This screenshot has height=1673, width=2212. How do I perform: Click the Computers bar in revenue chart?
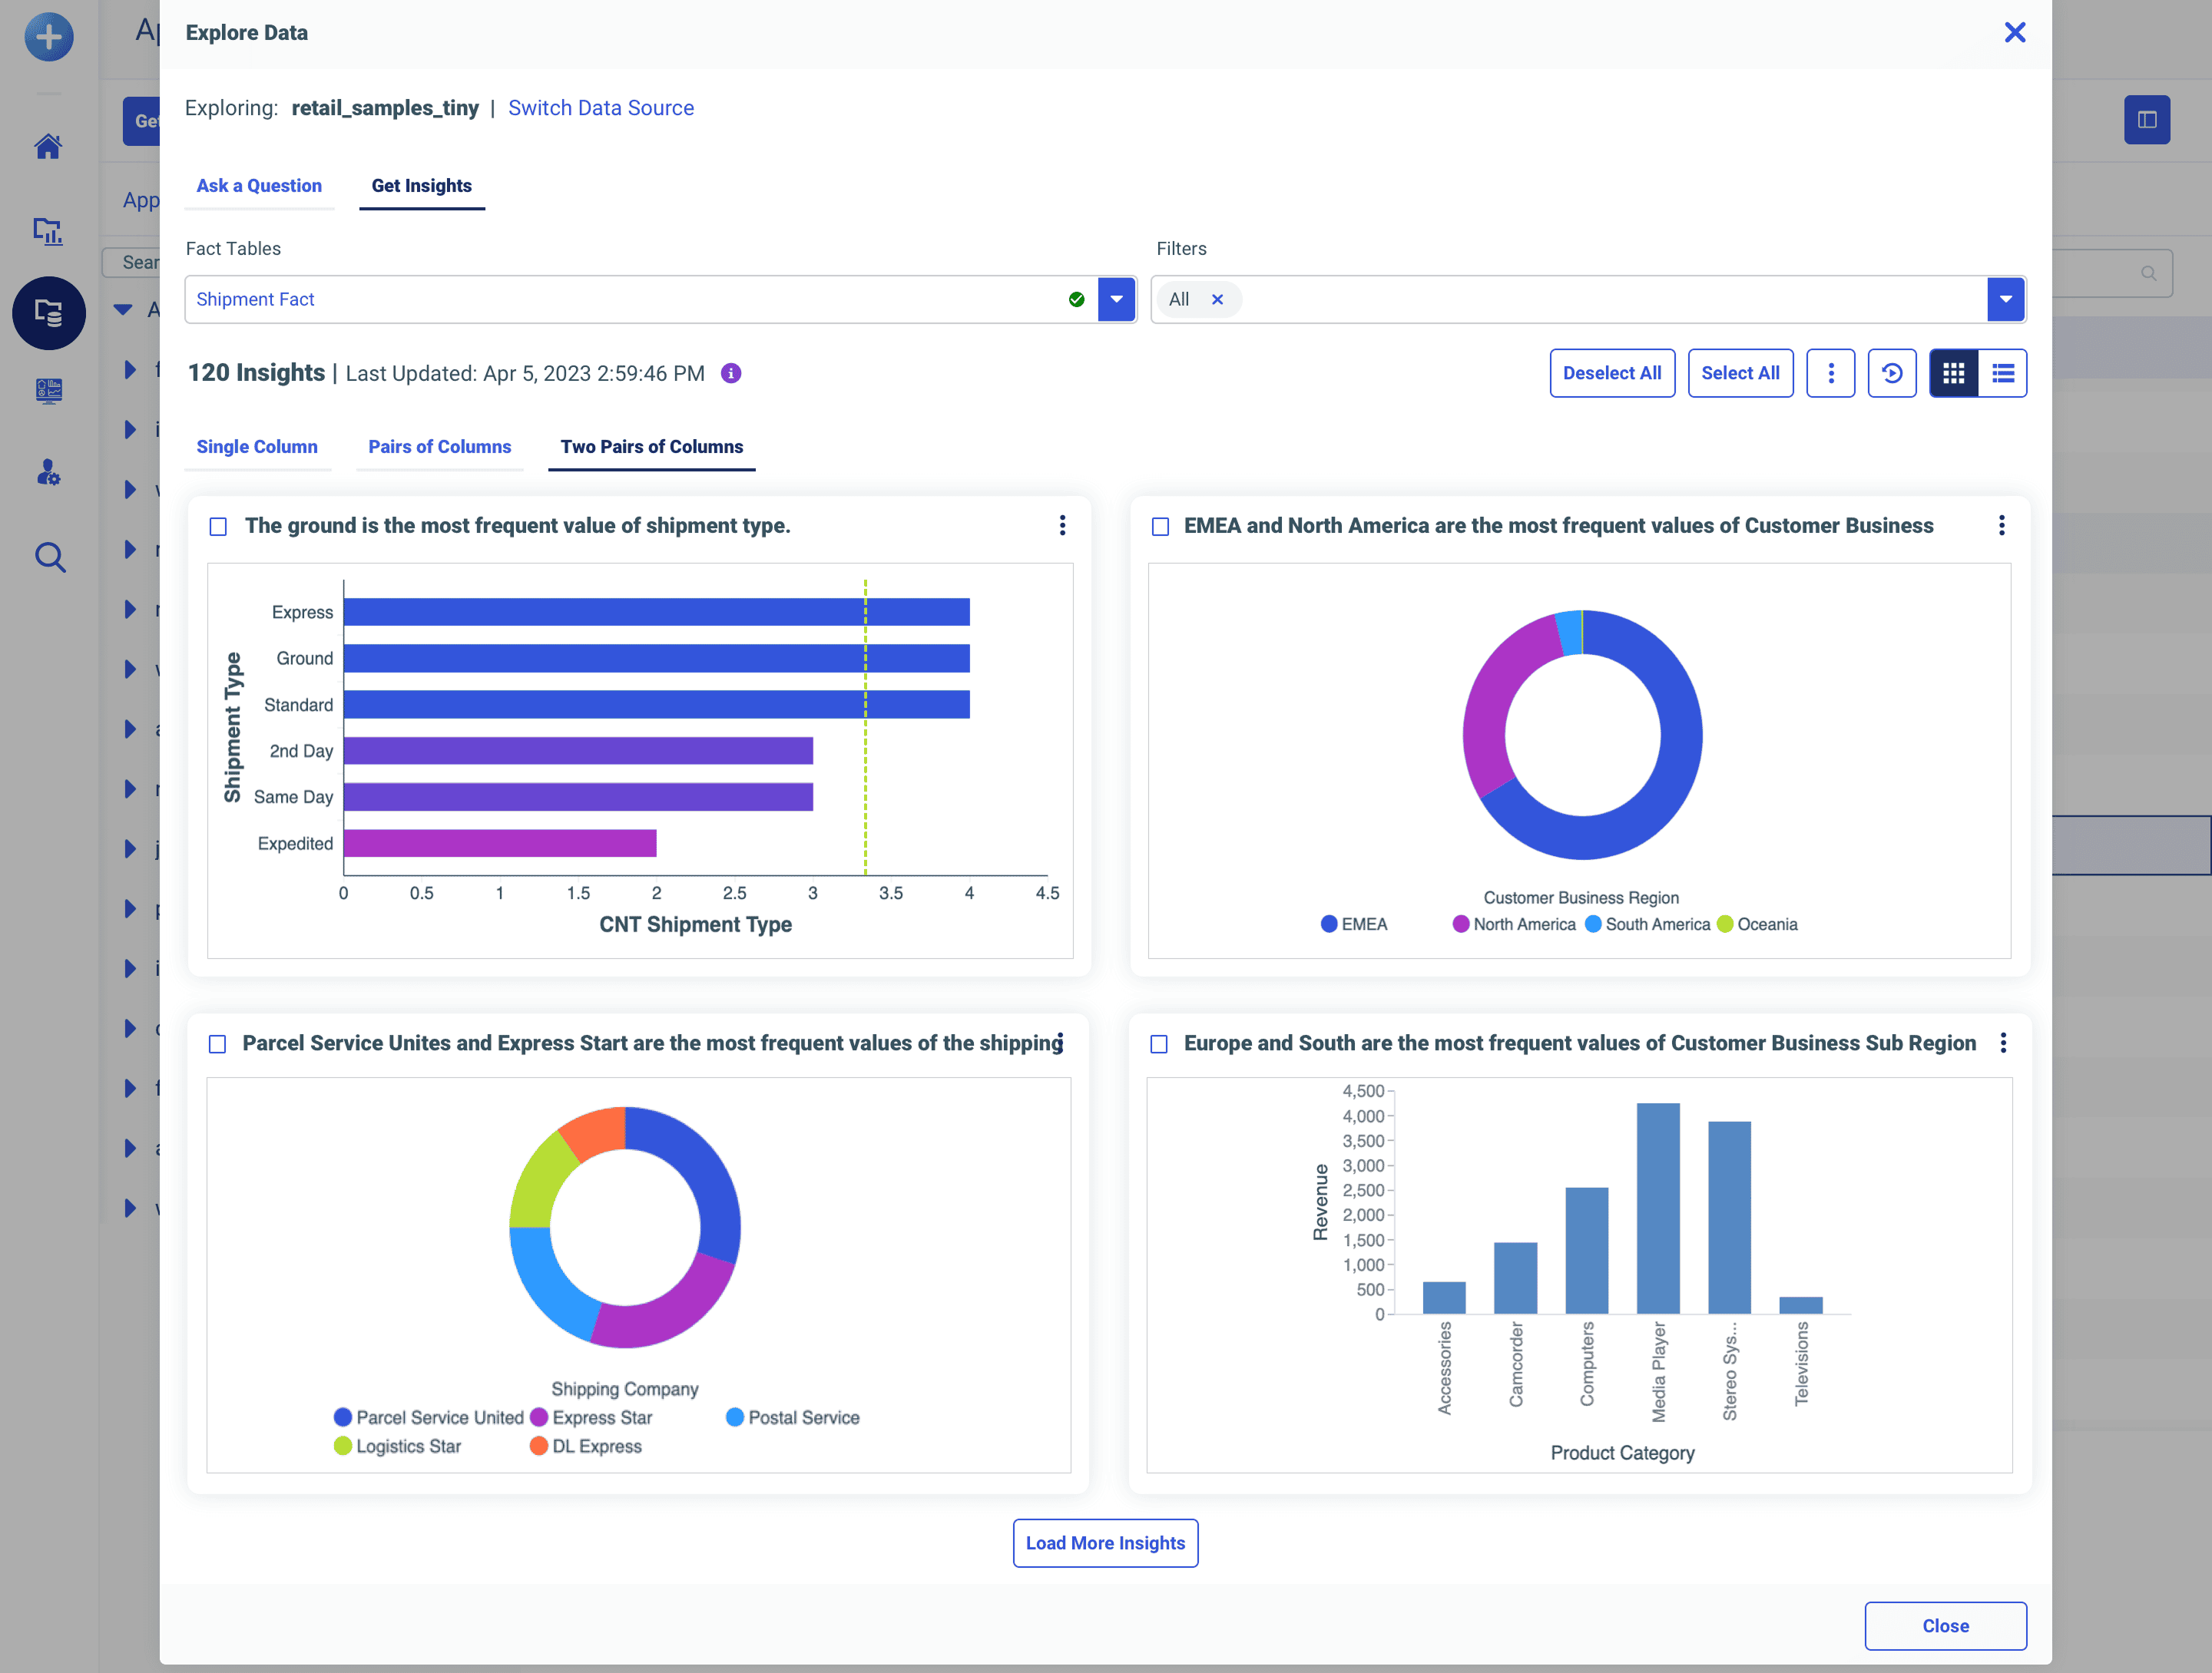point(1586,1250)
